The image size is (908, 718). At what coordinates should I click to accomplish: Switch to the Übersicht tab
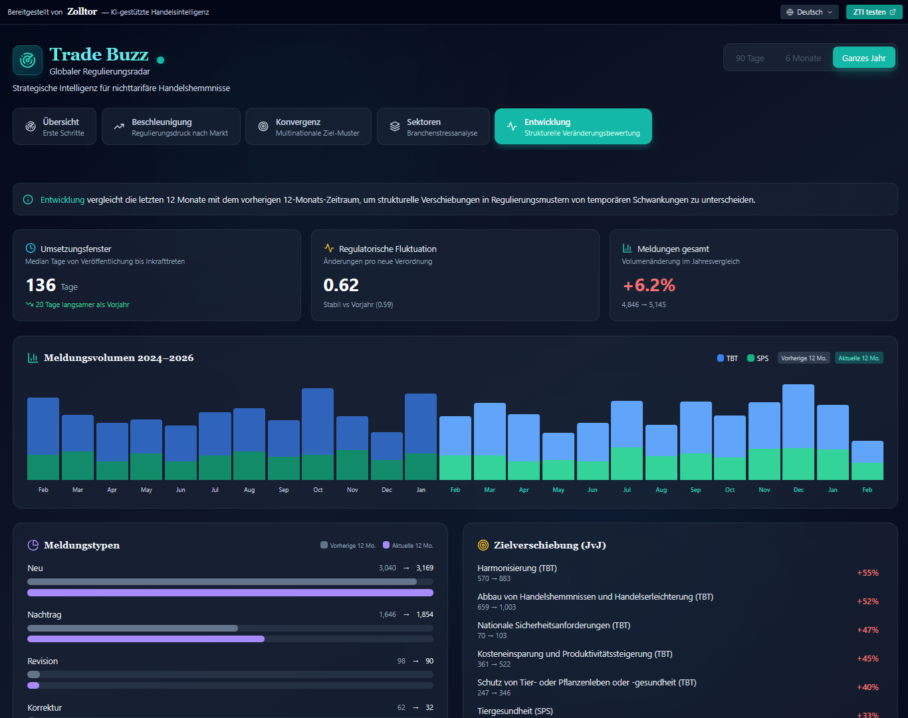click(55, 126)
